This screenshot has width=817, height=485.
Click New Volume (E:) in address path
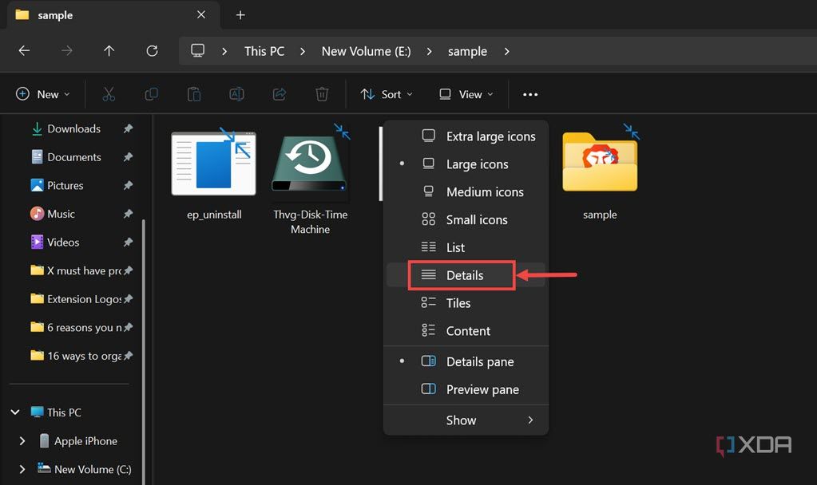coord(366,51)
